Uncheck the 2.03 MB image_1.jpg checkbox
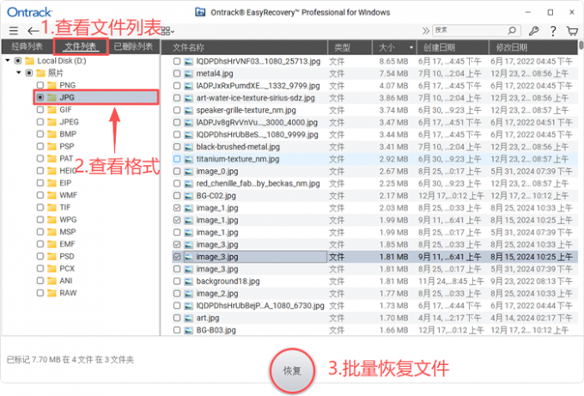This screenshot has width=584, height=396. pyautogui.click(x=177, y=208)
